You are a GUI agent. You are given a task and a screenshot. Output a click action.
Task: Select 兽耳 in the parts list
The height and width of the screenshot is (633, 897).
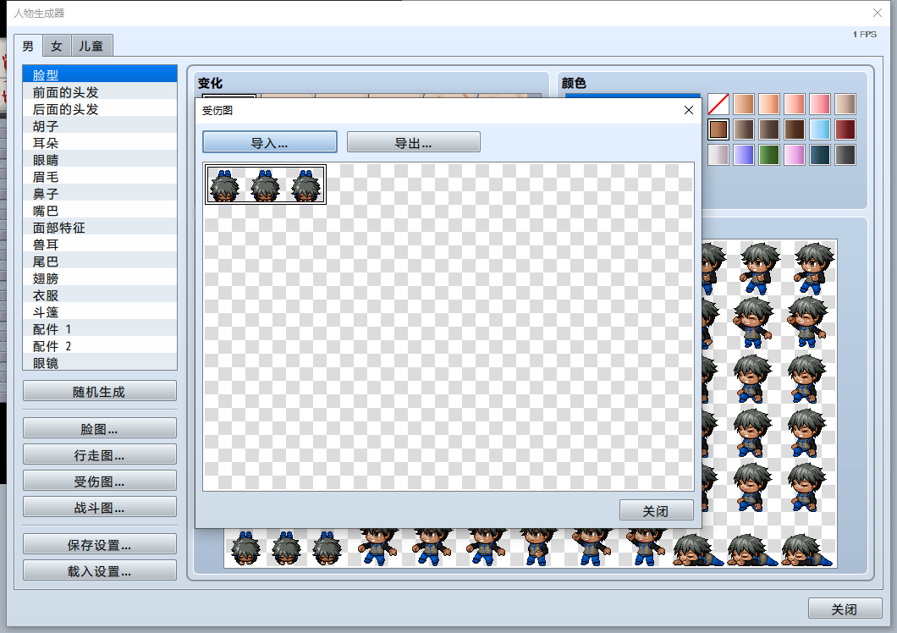point(100,245)
